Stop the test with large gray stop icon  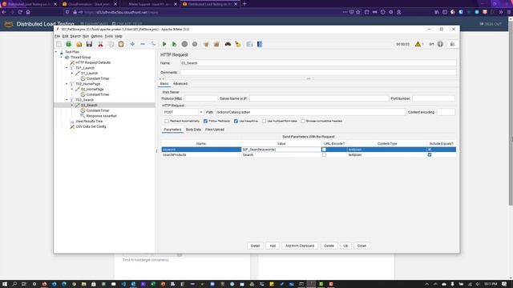184,44
